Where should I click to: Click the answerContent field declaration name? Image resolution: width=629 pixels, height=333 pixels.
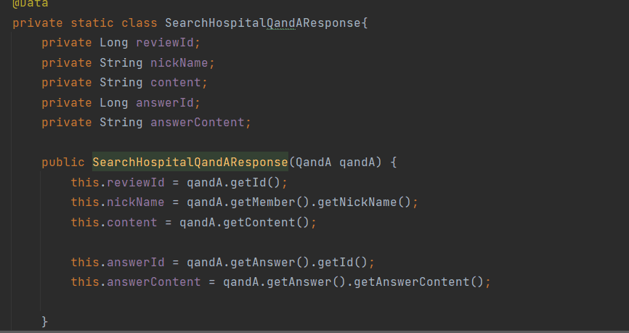[197, 122]
